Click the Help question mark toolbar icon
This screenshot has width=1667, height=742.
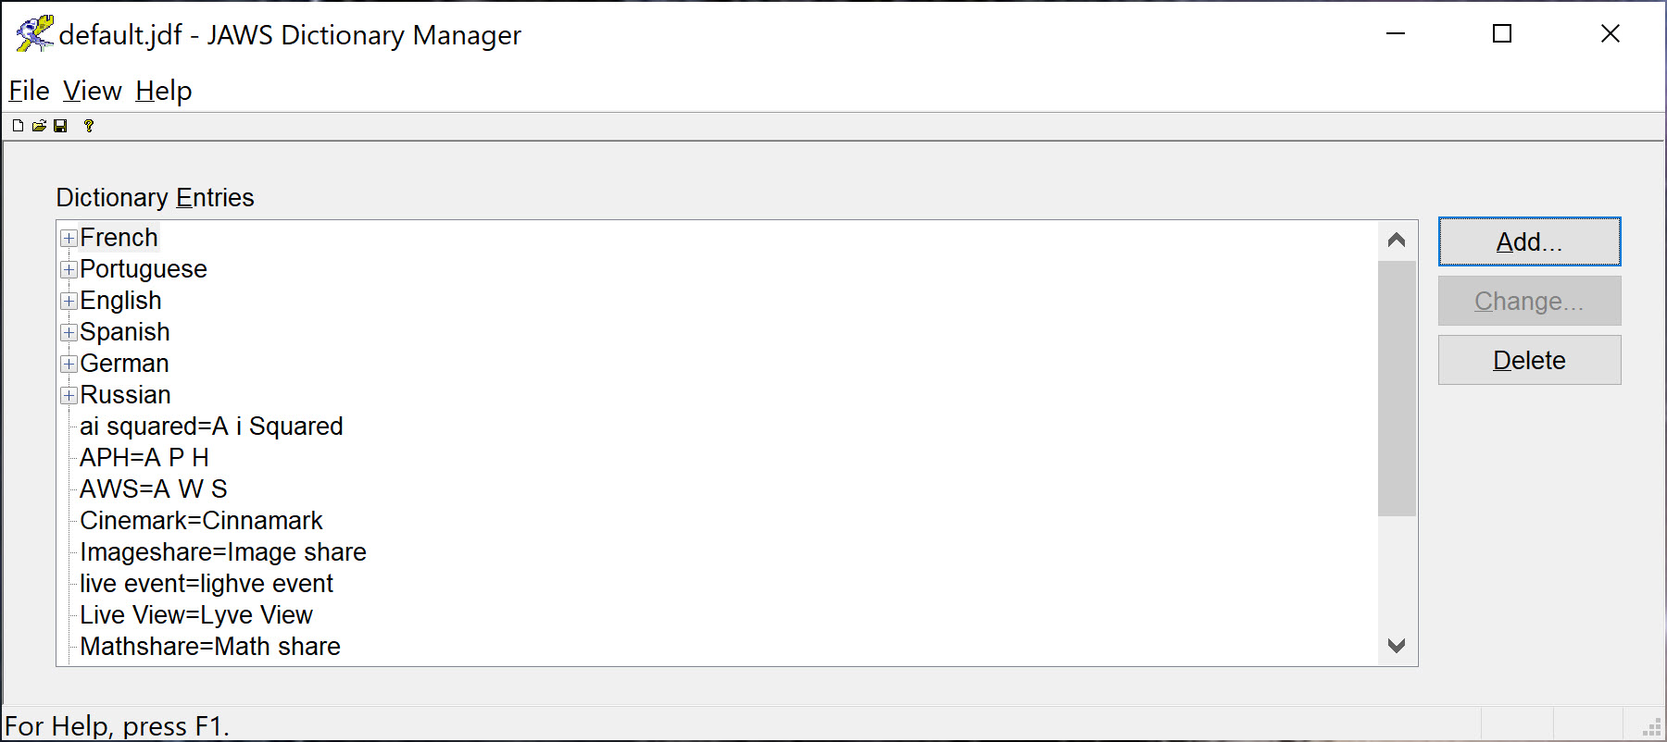[x=88, y=125]
